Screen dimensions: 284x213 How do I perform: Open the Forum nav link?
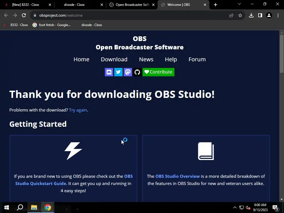point(197,59)
